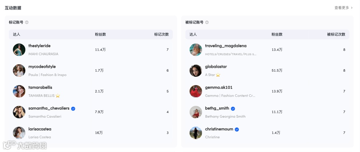
Task: Click bethg_smith username
Action: tap(217, 108)
